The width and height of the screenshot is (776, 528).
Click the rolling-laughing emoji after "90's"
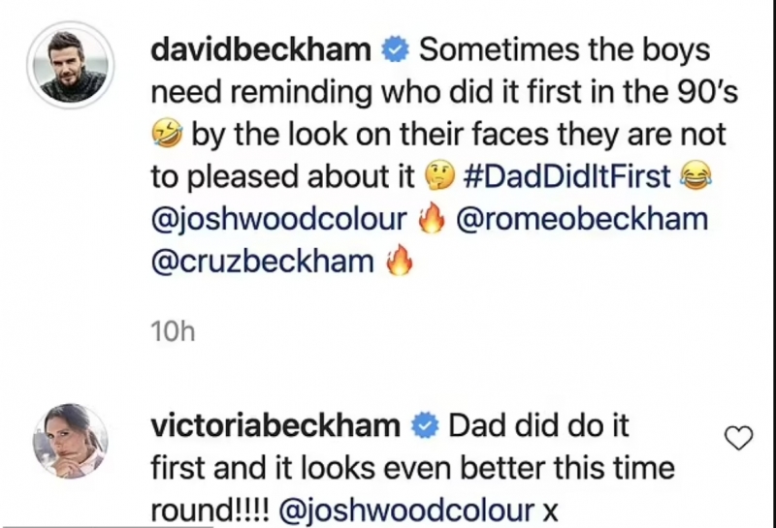(166, 136)
